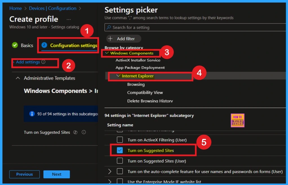Check Use the Enterprise Mode IE website list

(120, 181)
